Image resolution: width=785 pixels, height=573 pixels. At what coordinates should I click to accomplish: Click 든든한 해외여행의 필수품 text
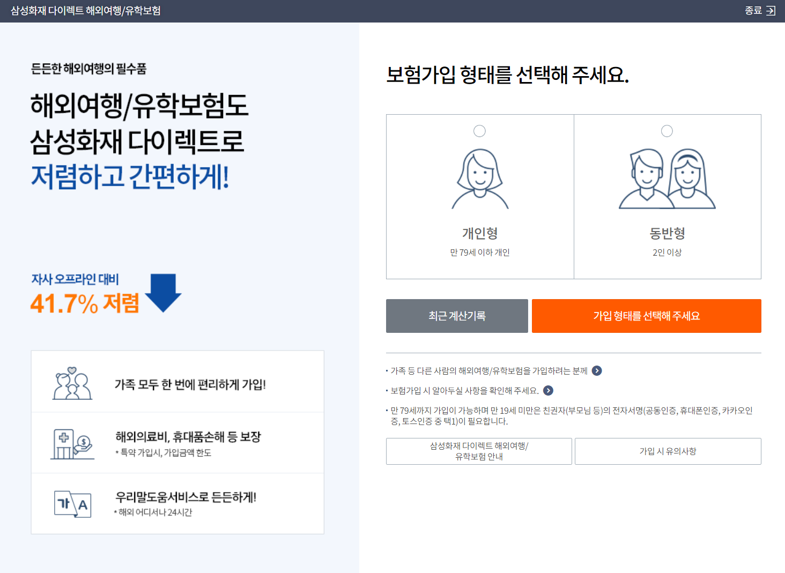[88, 69]
